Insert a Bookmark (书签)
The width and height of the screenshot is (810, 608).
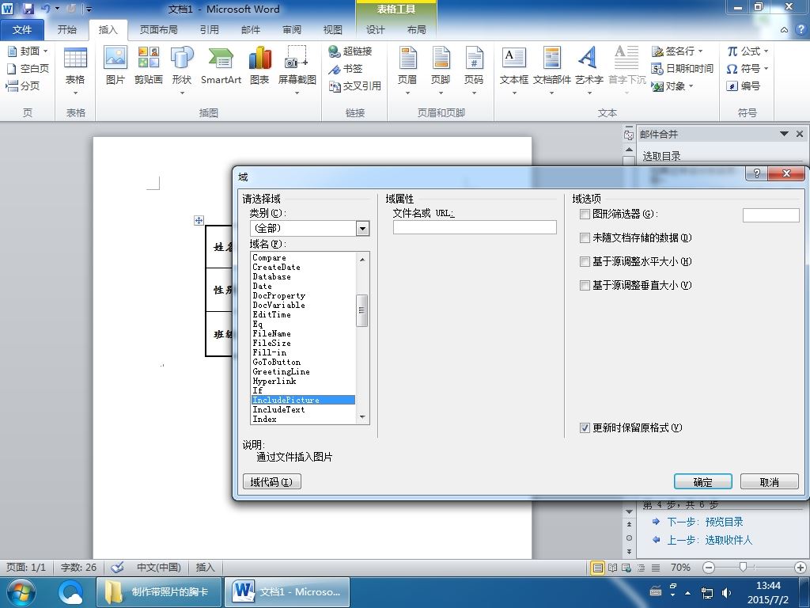(346, 68)
